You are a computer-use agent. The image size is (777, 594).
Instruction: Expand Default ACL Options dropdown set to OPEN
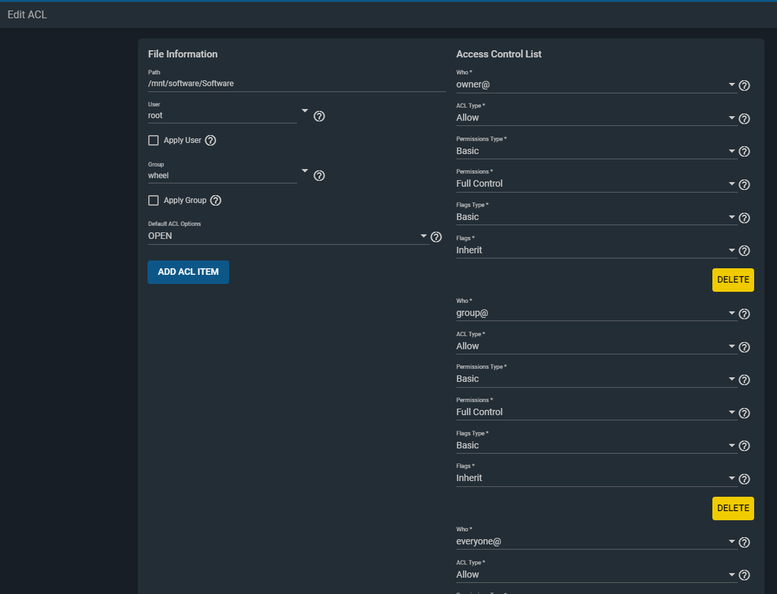pos(287,236)
